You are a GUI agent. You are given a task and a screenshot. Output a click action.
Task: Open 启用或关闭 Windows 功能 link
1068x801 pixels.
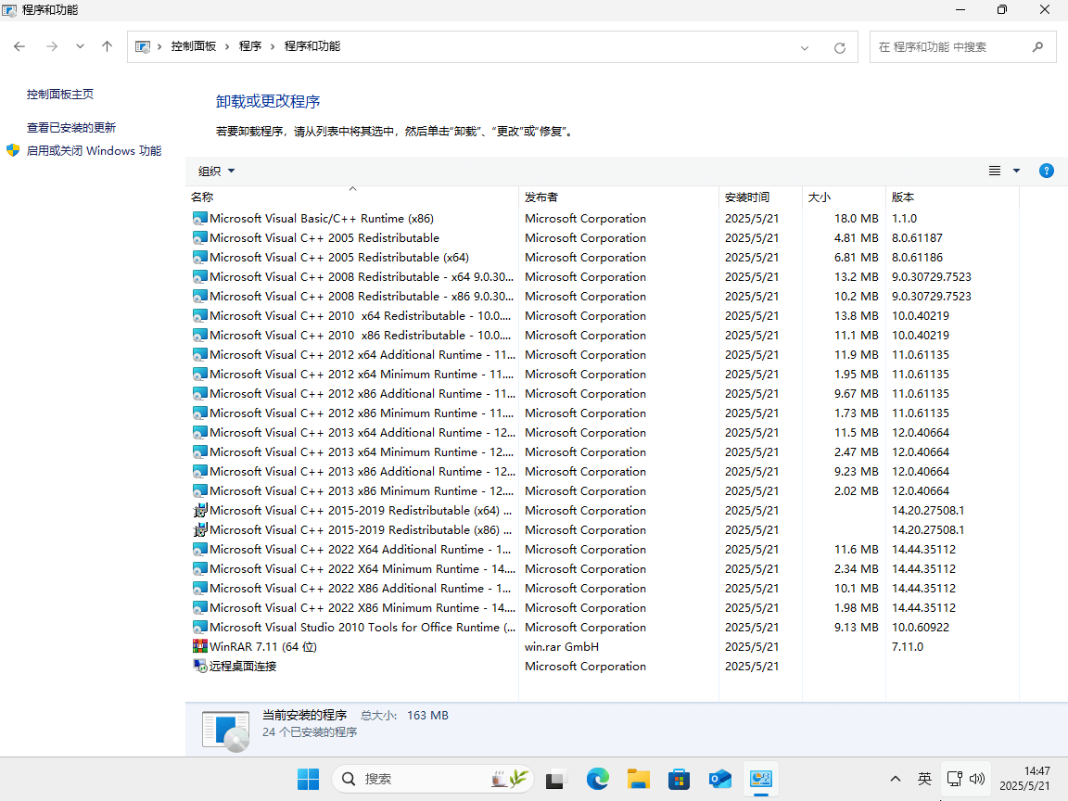pos(94,150)
